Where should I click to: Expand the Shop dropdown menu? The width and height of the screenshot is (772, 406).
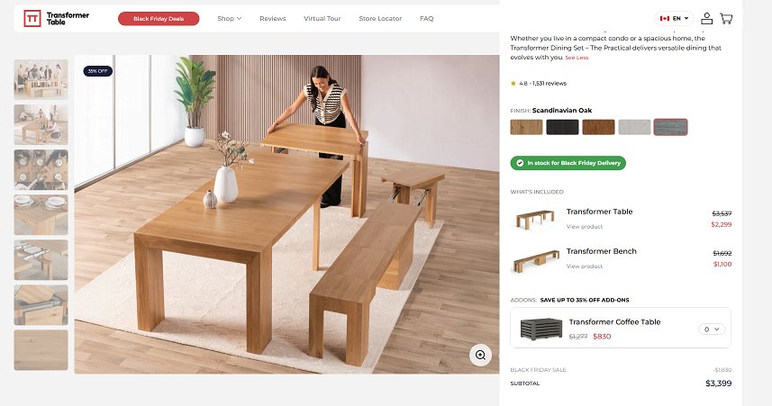click(x=230, y=19)
